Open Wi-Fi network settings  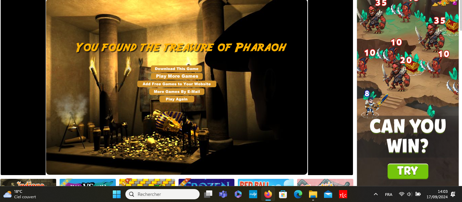point(402,194)
